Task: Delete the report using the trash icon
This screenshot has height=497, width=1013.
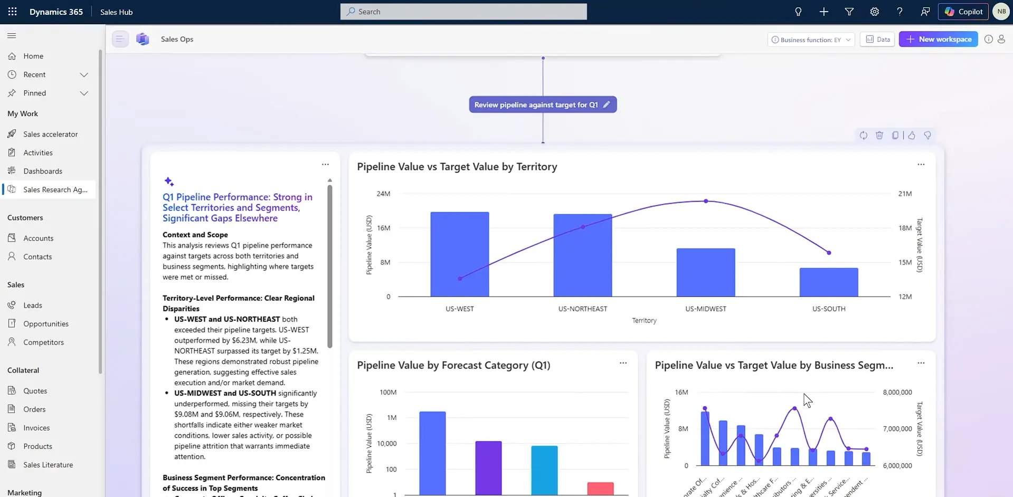Action: pos(879,136)
